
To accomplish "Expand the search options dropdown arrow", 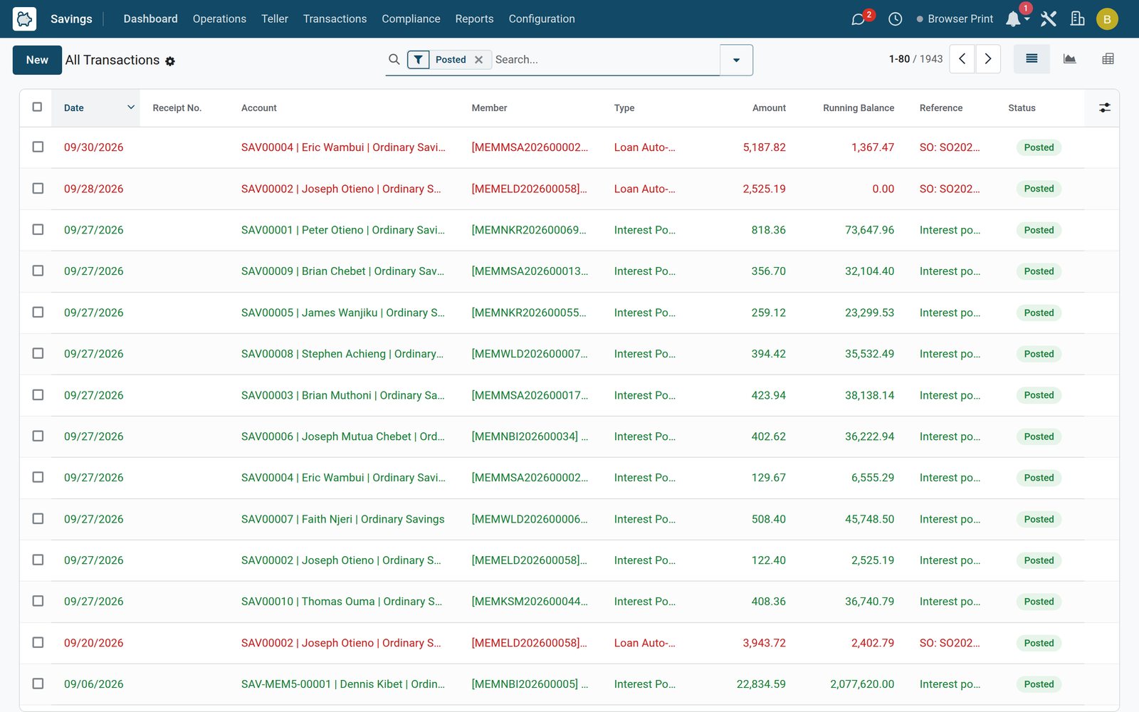I will 736,60.
